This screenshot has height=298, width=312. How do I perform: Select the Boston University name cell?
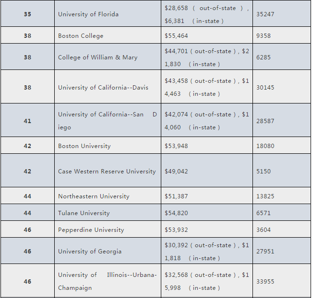tap(84, 146)
